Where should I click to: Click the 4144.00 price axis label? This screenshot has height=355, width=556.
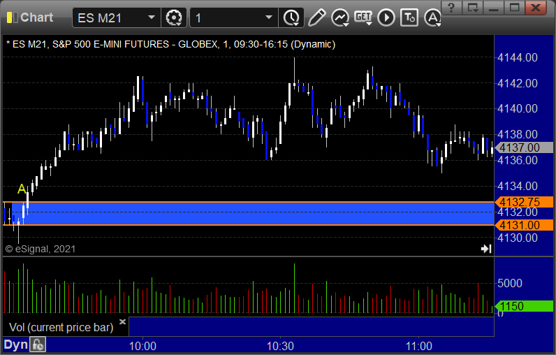click(x=518, y=57)
